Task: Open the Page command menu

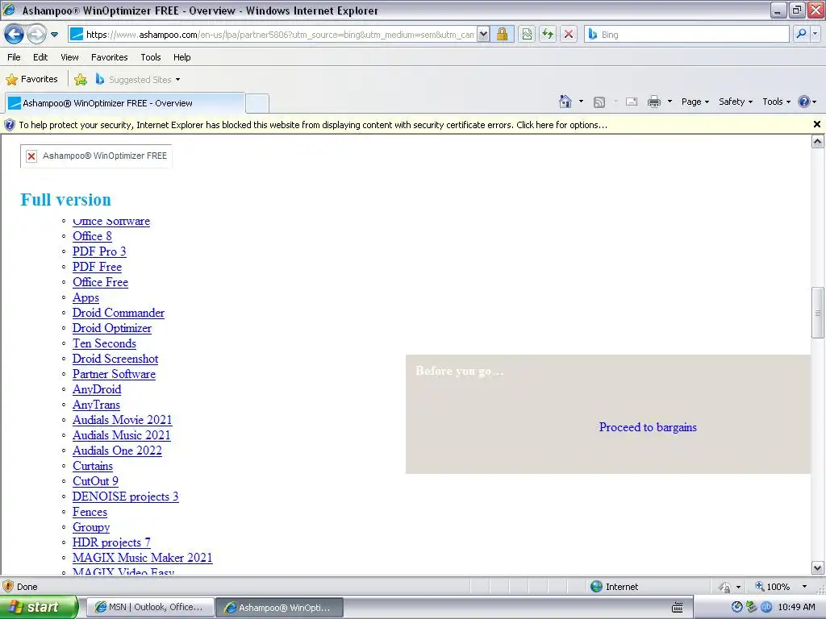Action: click(695, 102)
